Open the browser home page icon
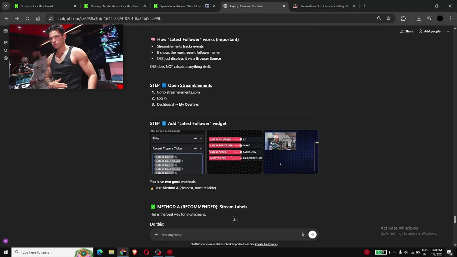The height and width of the screenshot is (257, 457). [38, 19]
